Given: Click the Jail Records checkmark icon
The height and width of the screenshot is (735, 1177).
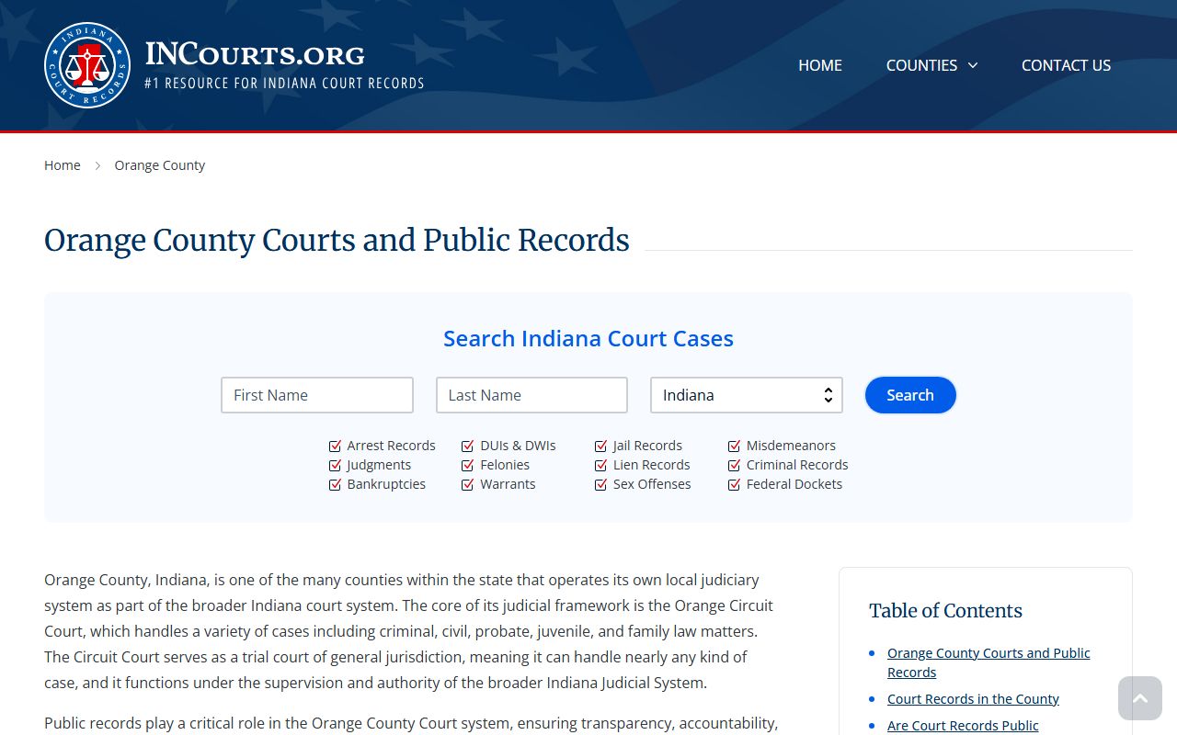Looking at the screenshot, I should click(601, 446).
